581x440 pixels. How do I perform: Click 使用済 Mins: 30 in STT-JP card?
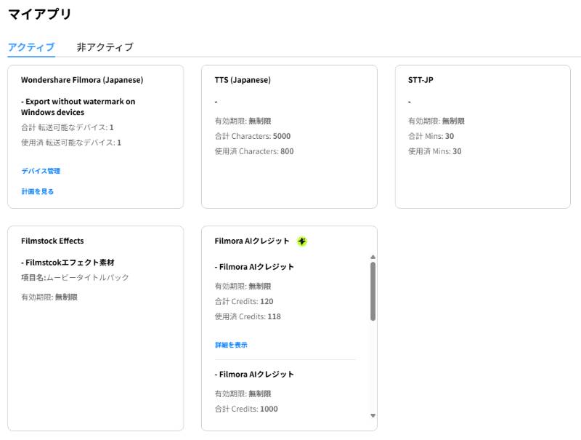pos(435,151)
